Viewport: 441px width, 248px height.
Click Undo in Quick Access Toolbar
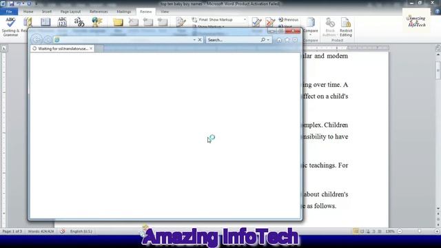pos(19,3)
